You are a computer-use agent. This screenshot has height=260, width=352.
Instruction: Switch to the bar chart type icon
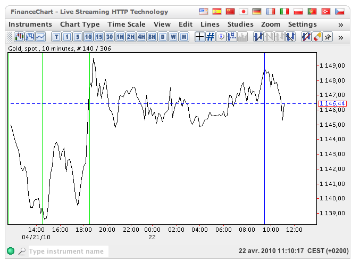coord(30,37)
